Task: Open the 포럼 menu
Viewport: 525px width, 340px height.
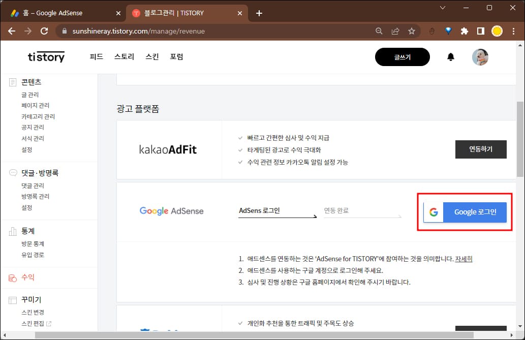Action: tap(176, 56)
